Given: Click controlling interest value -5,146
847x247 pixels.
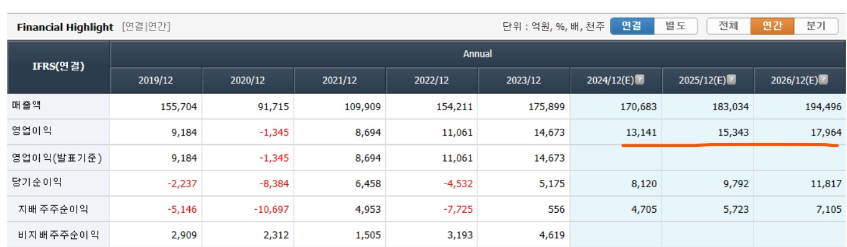Looking at the screenshot, I should [182, 210].
